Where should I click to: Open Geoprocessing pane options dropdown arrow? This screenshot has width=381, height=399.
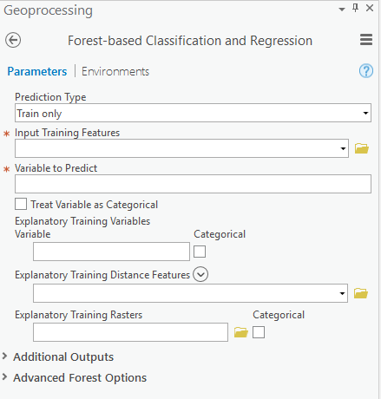coord(342,10)
